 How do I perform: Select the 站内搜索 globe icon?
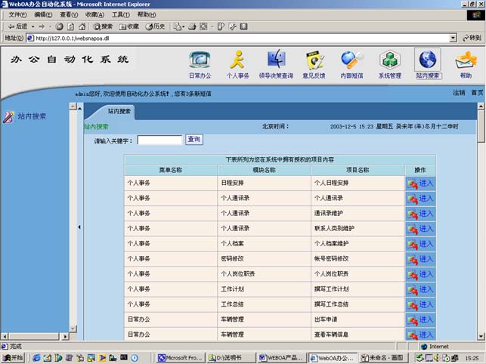pyautogui.click(x=428, y=60)
